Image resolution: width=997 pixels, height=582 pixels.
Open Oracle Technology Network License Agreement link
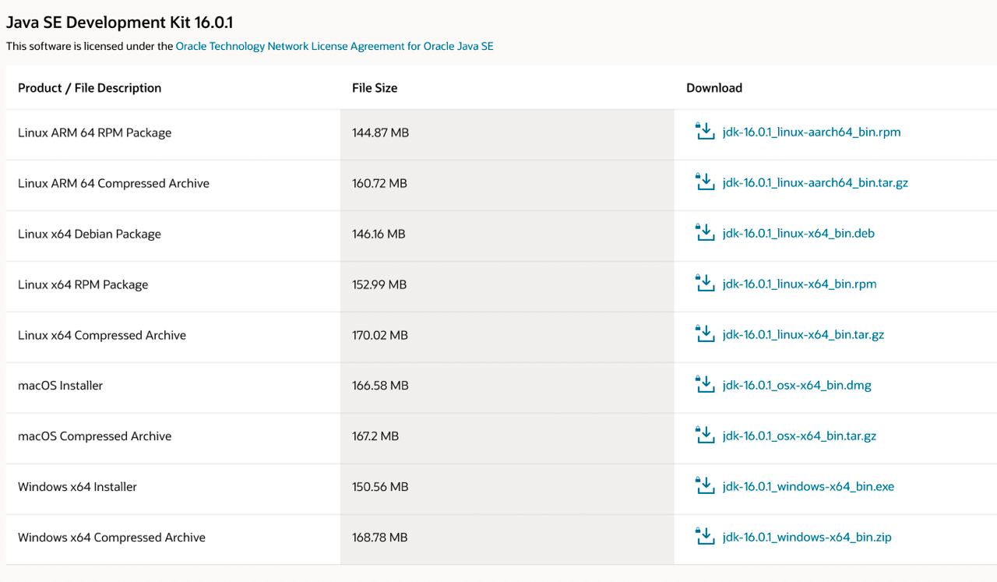[334, 46]
